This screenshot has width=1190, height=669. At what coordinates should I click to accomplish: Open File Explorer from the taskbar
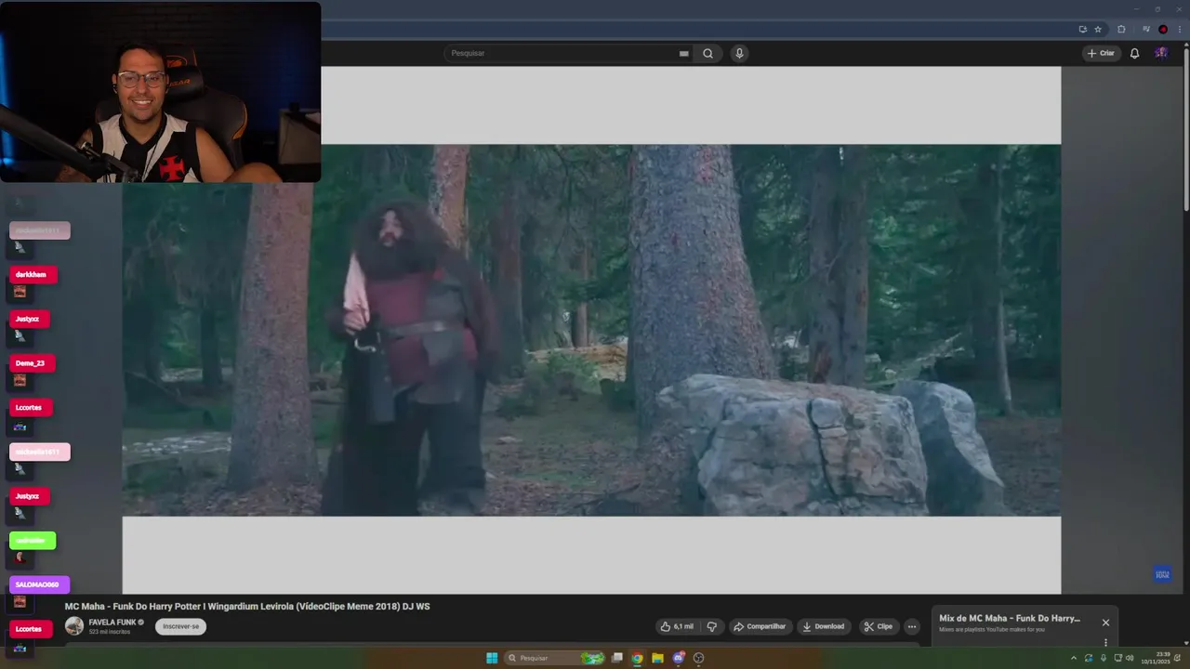[657, 658]
